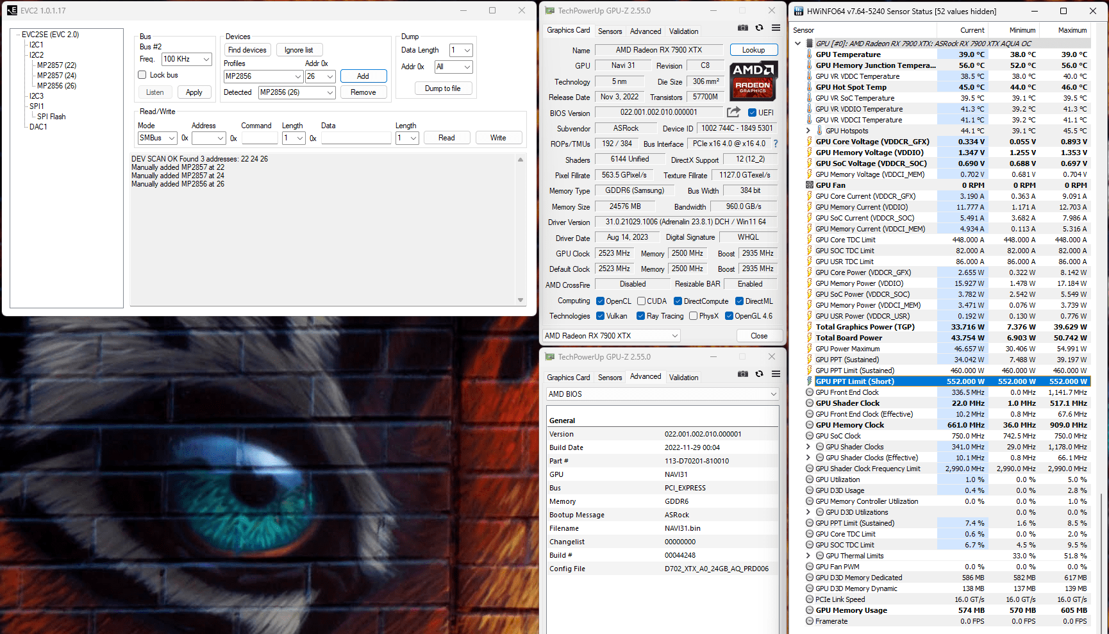The height and width of the screenshot is (634, 1109).
Task: Open the AMD BIOS dropdown
Action: click(662, 394)
